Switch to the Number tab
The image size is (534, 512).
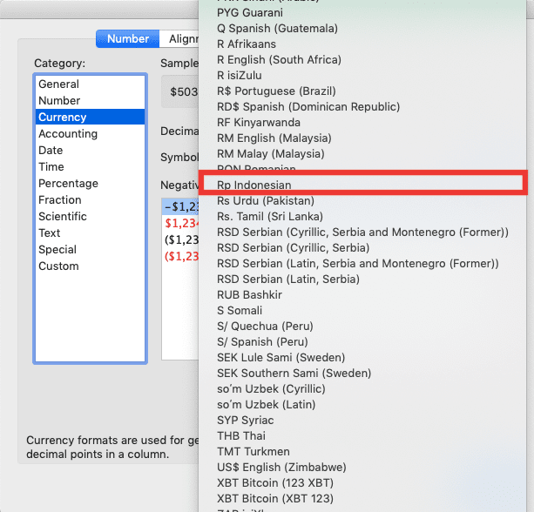pos(127,39)
